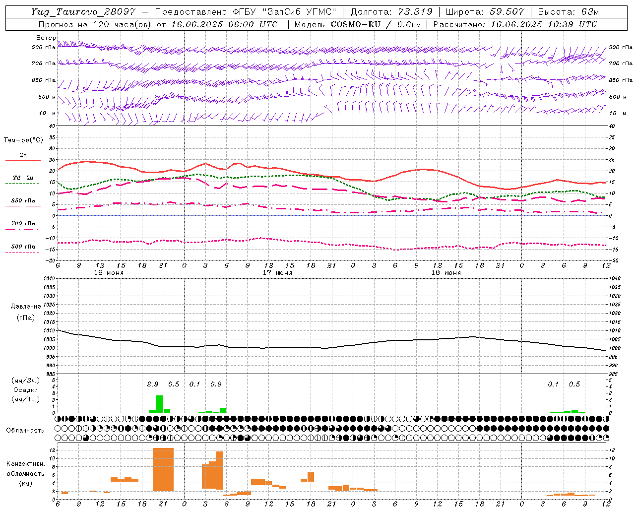Click the 500 м wind level label on left
The width and height of the screenshot is (635, 508).
tap(47, 97)
